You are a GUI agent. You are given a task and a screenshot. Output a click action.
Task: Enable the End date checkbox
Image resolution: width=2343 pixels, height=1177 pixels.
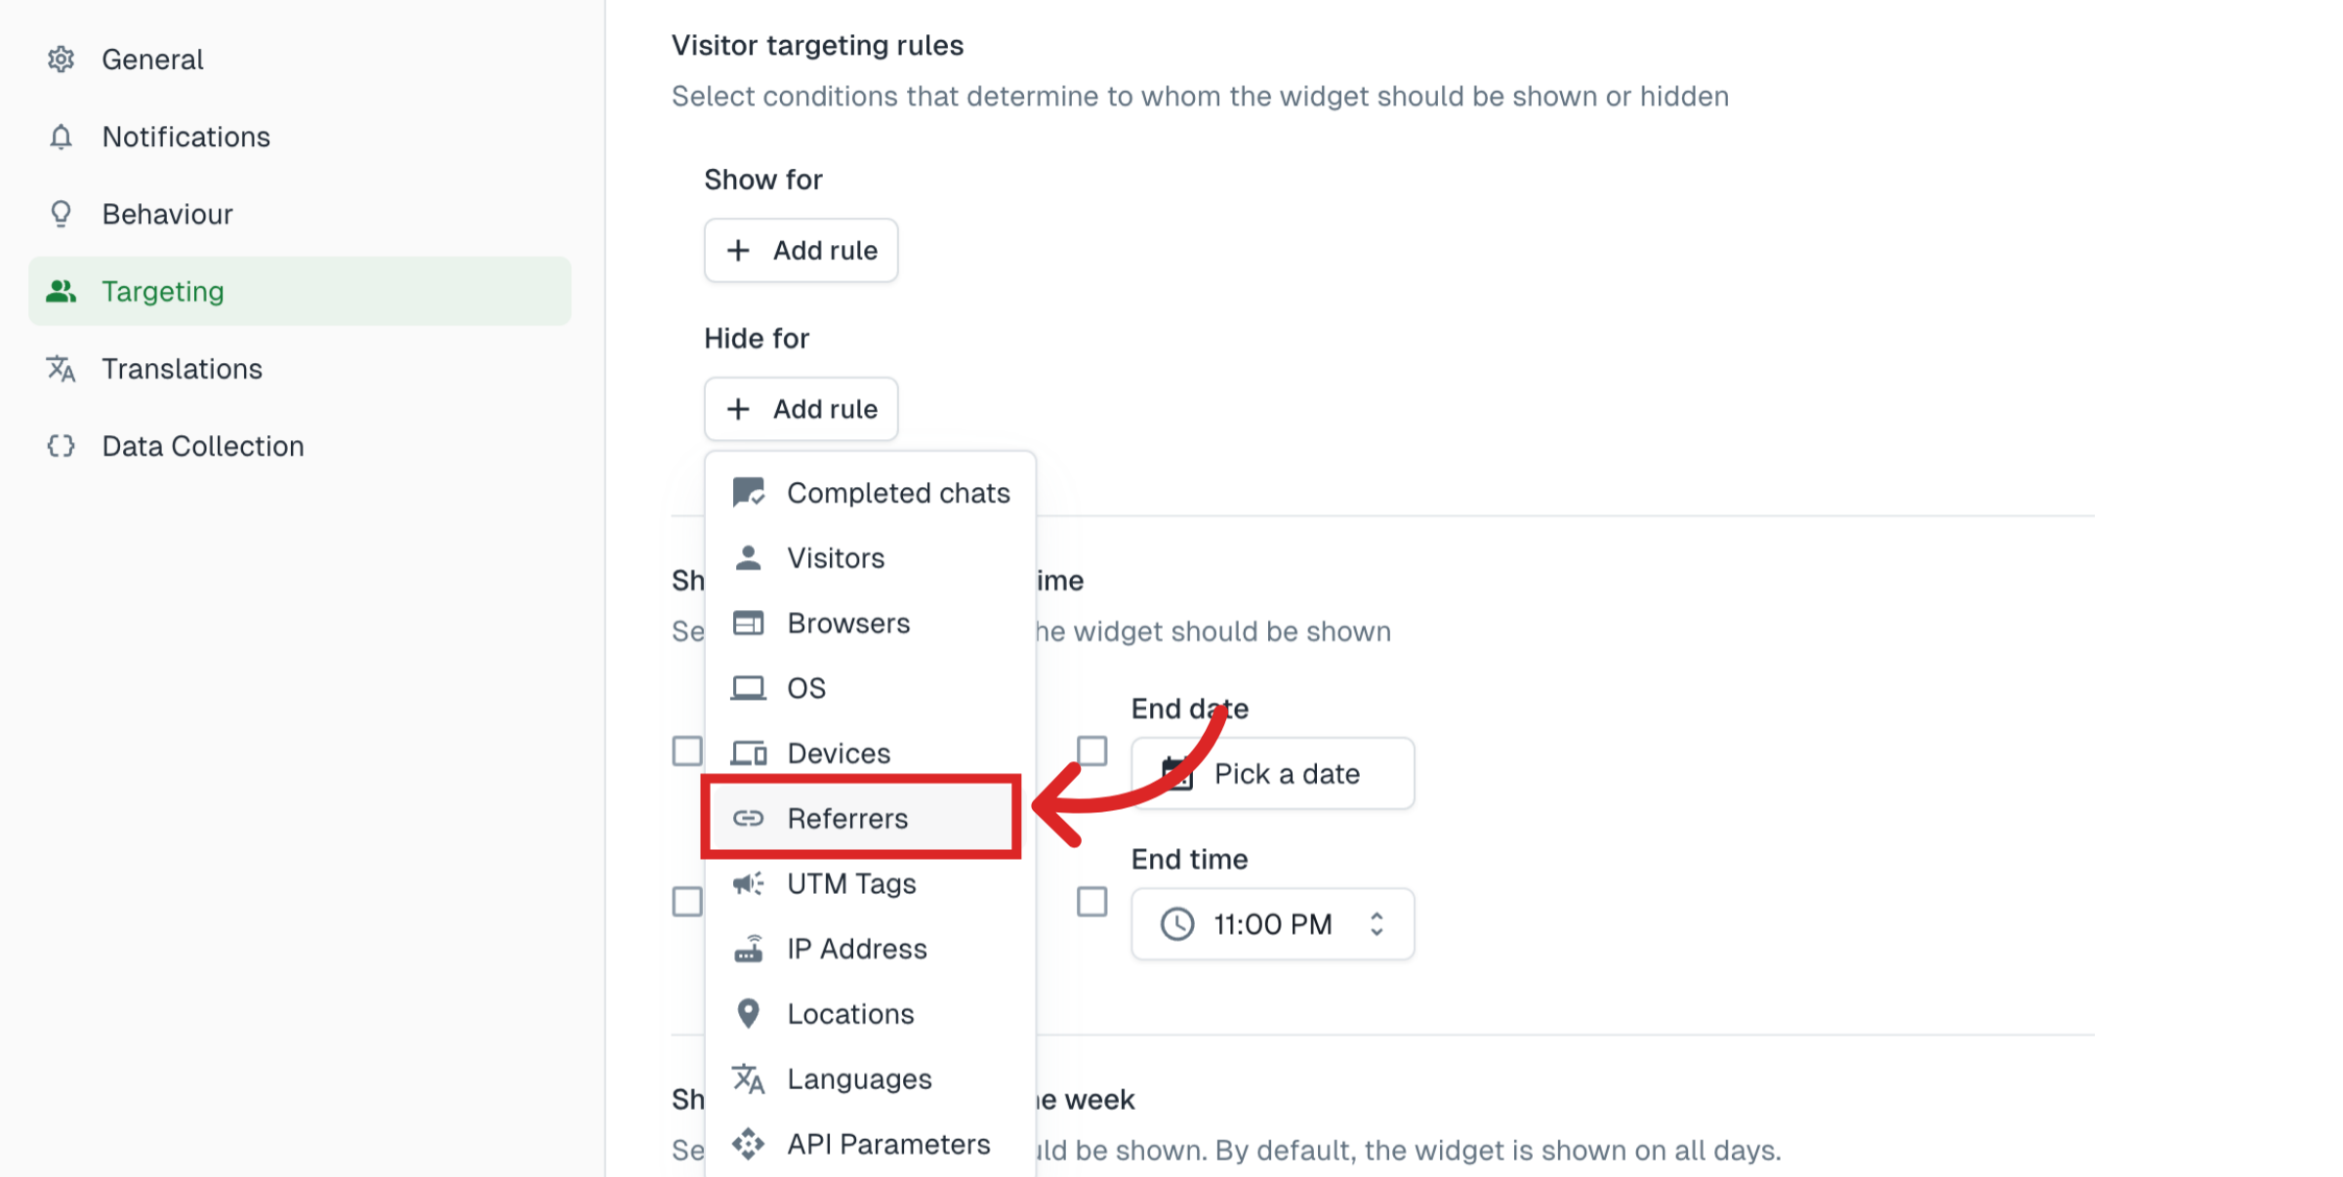[1092, 751]
